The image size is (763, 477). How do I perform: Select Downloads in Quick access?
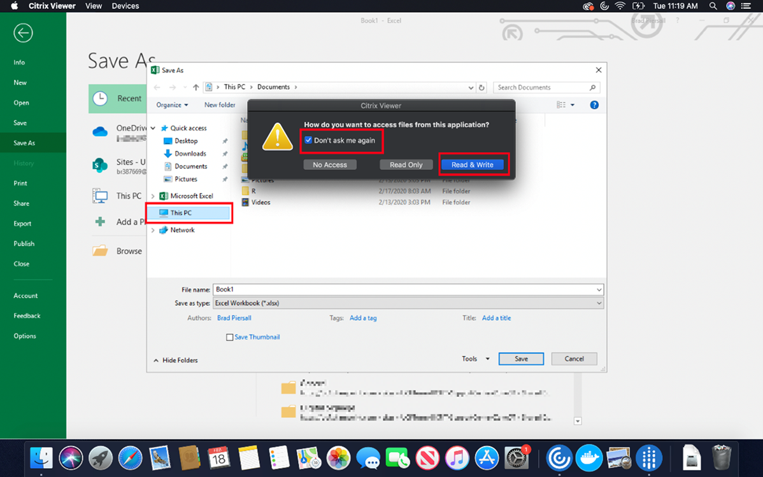(190, 153)
